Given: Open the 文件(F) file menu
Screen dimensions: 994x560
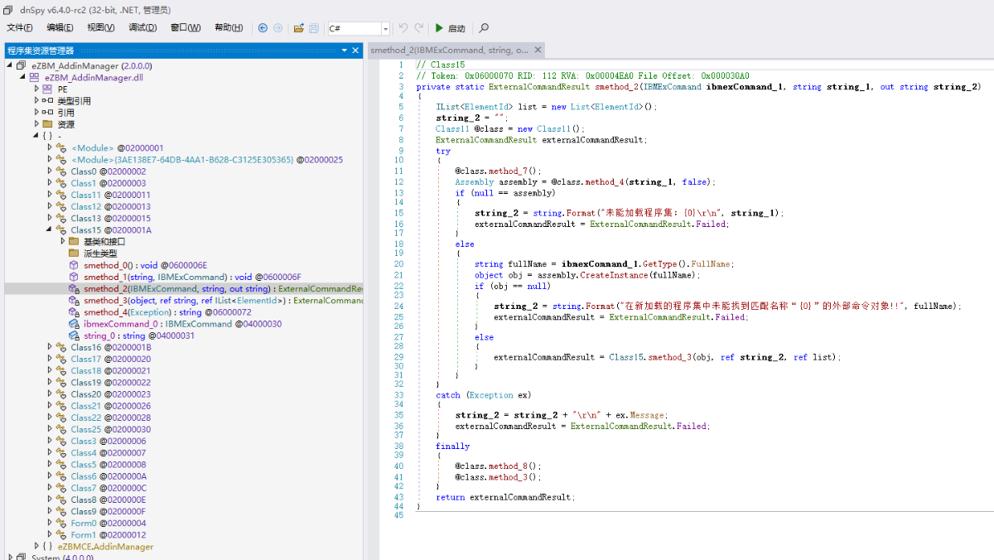Looking at the screenshot, I should (x=20, y=28).
